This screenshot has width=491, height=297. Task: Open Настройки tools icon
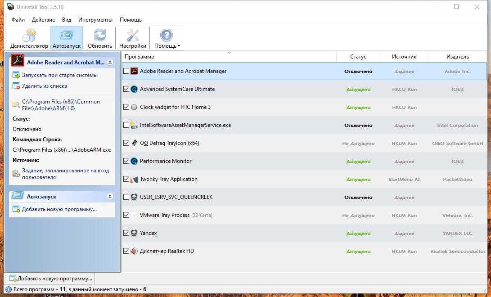[133, 35]
